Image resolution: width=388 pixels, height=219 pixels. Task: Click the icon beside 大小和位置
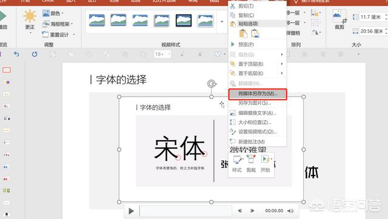[x=233, y=122]
